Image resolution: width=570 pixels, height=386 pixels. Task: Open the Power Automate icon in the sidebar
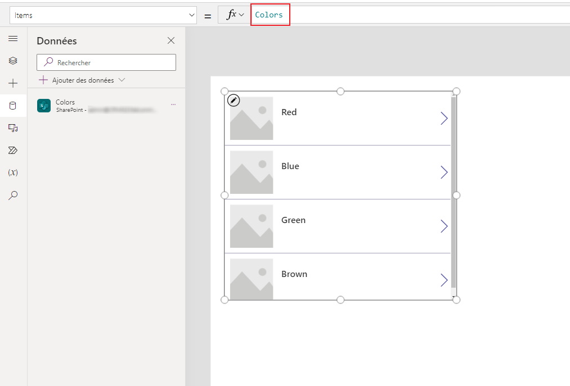[x=13, y=151]
